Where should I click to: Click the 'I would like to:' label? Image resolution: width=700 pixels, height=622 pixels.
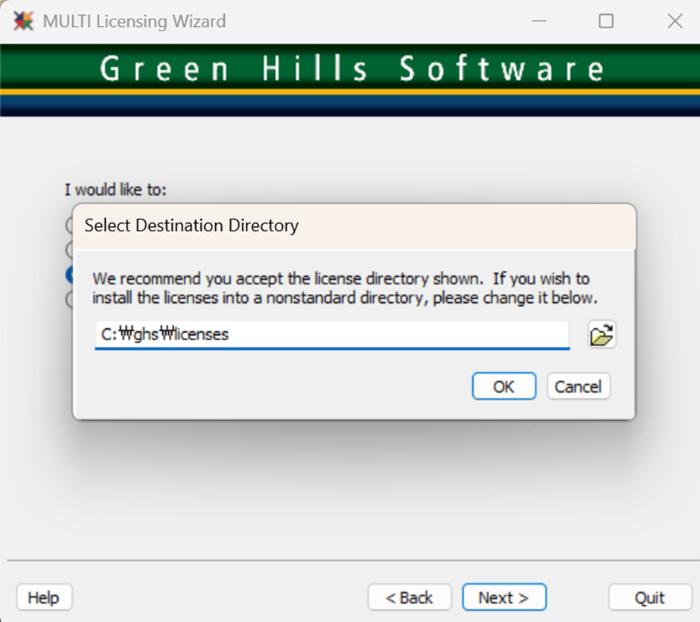click(x=115, y=190)
